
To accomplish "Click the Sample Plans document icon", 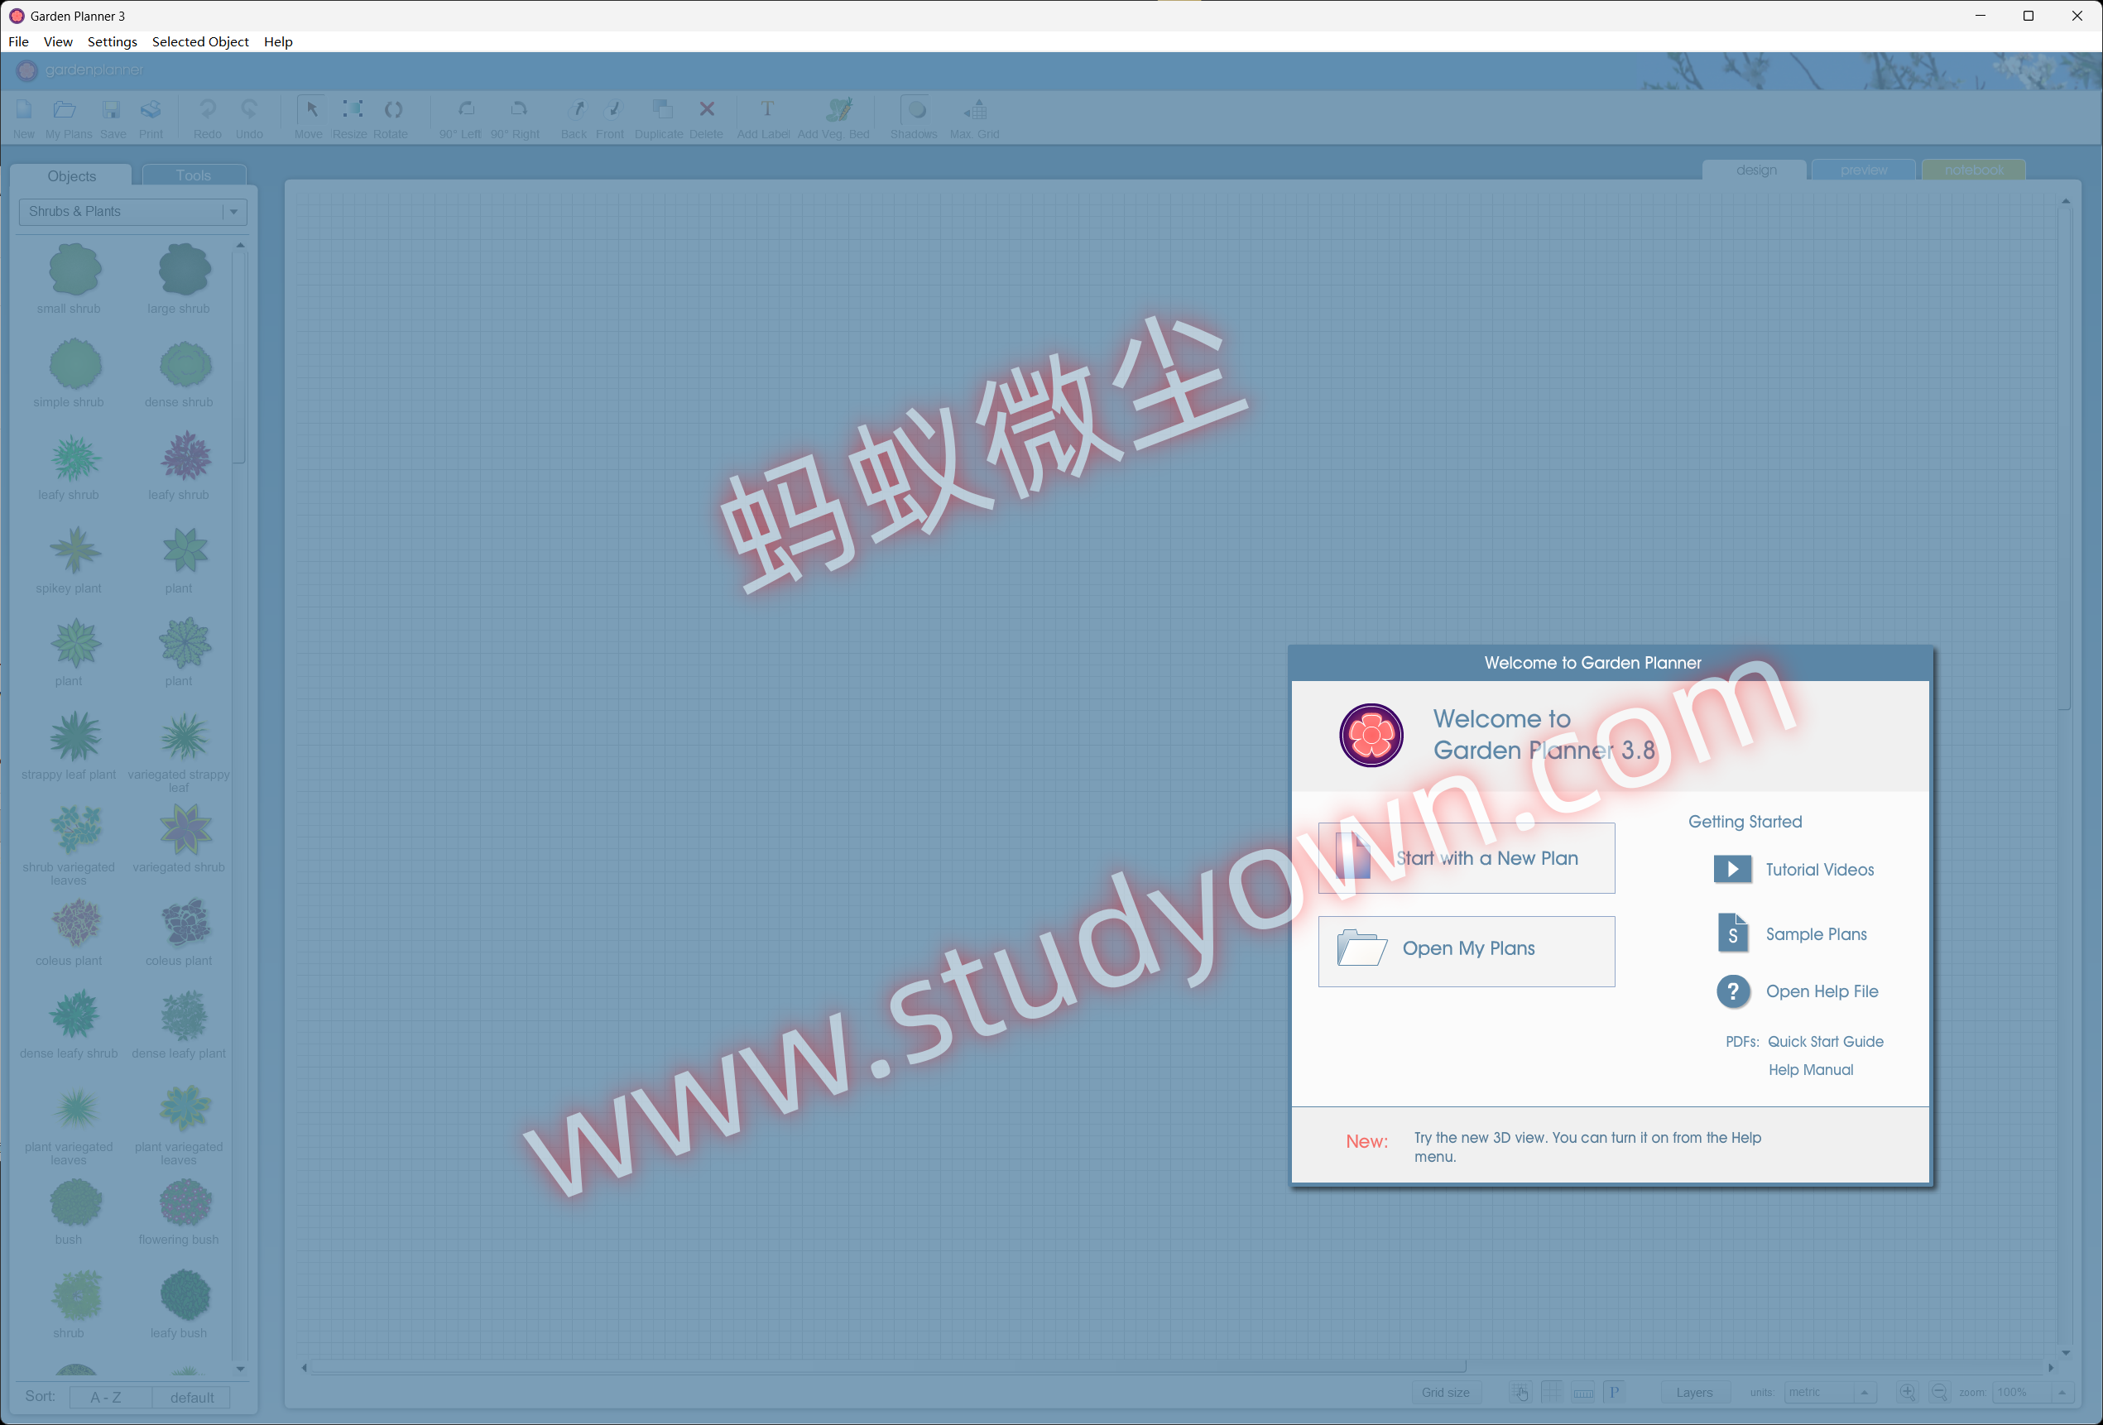I will (1732, 933).
